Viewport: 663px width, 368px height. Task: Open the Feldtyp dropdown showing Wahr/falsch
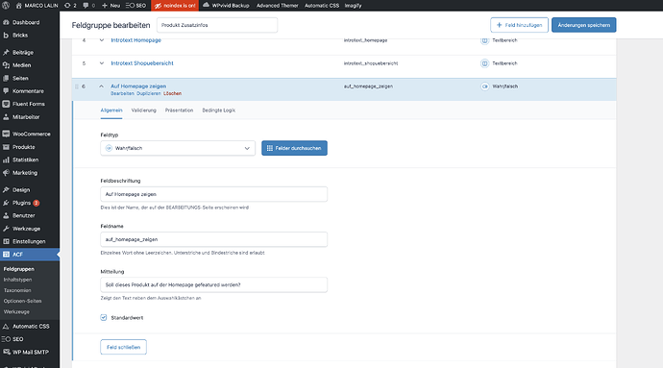coord(178,149)
